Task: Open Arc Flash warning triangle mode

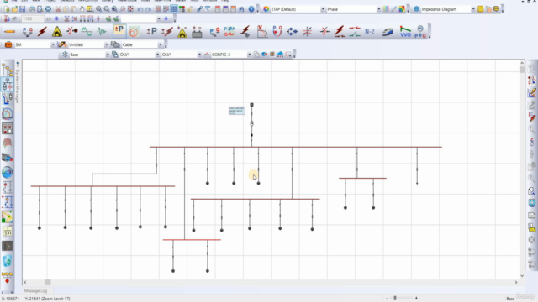Action: pyautogui.click(x=57, y=32)
